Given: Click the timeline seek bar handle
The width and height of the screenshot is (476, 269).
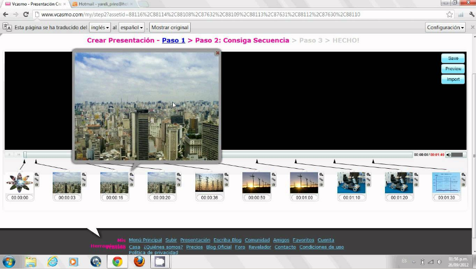Looking at the screenshot, I should tap(25, 154).
